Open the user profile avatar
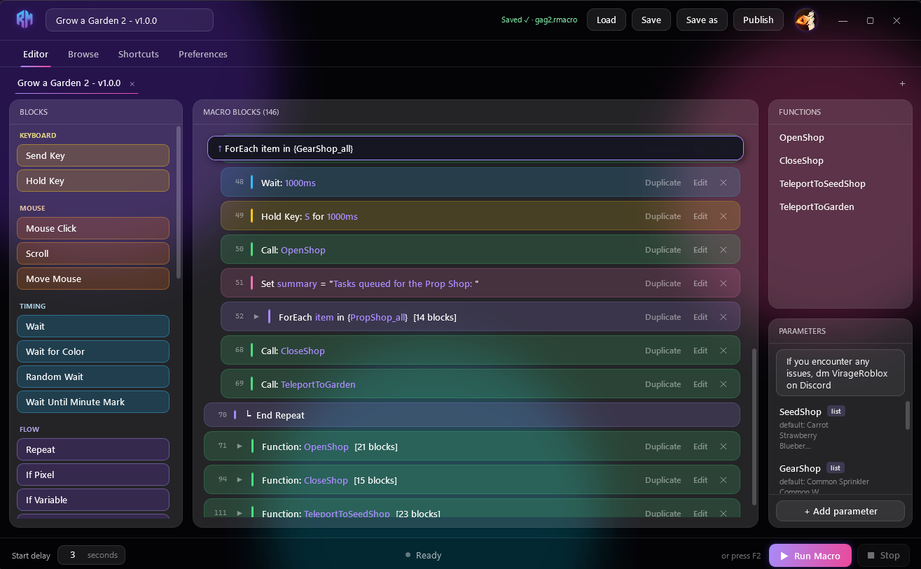 click(807, 20)
